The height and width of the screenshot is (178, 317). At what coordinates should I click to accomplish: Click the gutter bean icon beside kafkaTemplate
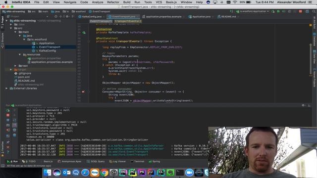pos(84,32)
